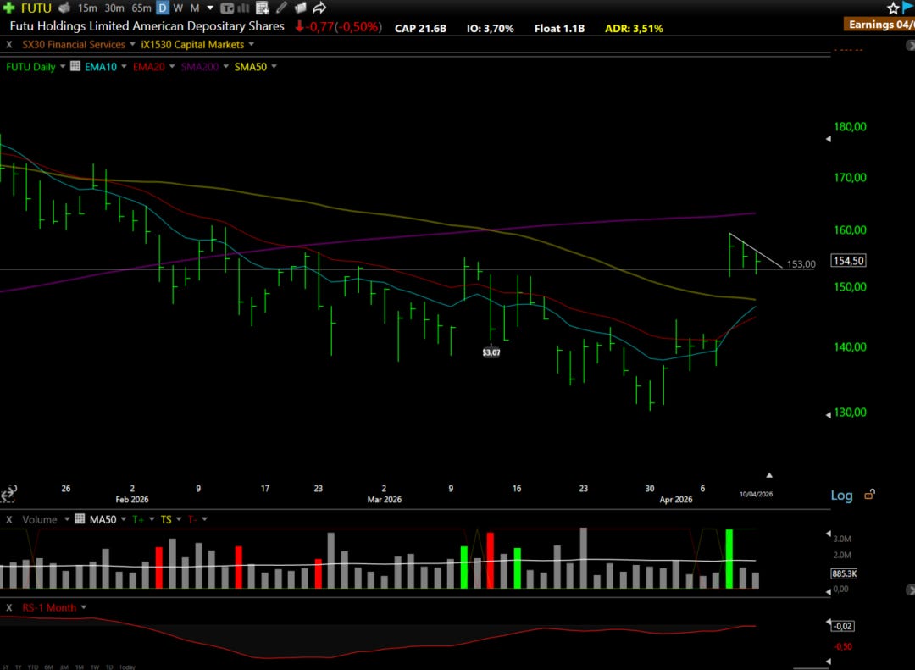Click the Float 1.1B value

tap(559, 28)
